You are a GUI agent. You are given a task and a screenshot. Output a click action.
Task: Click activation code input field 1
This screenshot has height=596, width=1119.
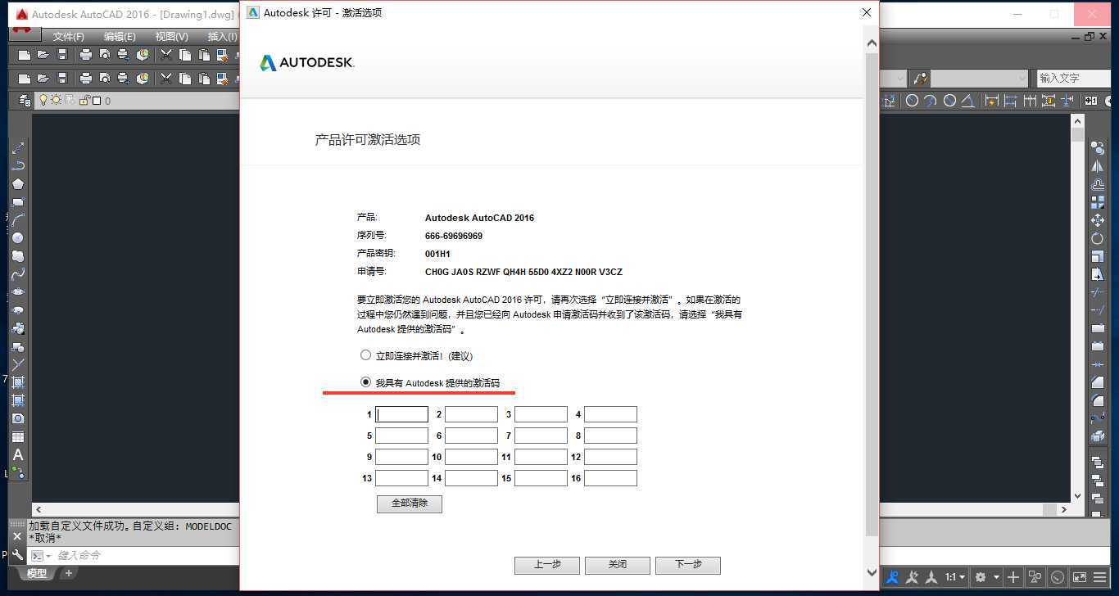click(401, 414)
